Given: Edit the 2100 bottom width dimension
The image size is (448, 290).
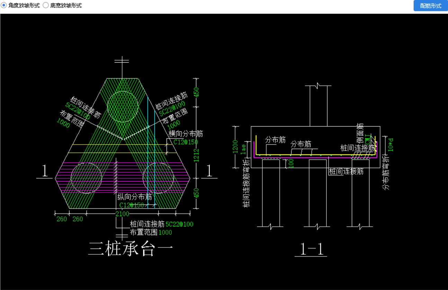Looking at the screenshot, I should 122,214.
